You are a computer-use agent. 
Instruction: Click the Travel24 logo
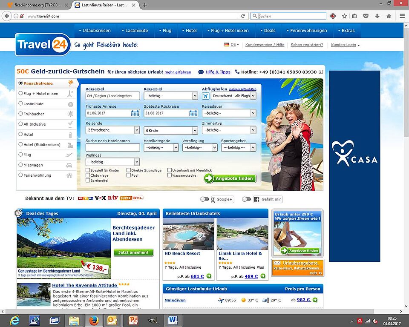(43, 45)
